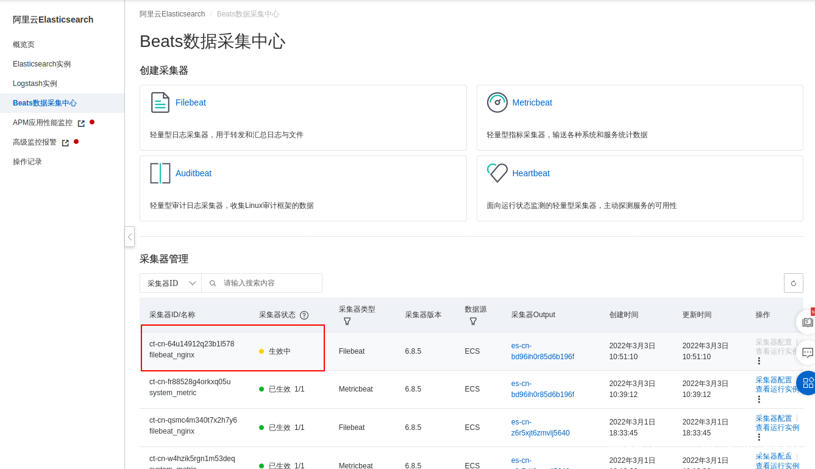Click the 更新时间 column header
The width and height of the screenshot is (815, 469).
click(x=697, y=315)
